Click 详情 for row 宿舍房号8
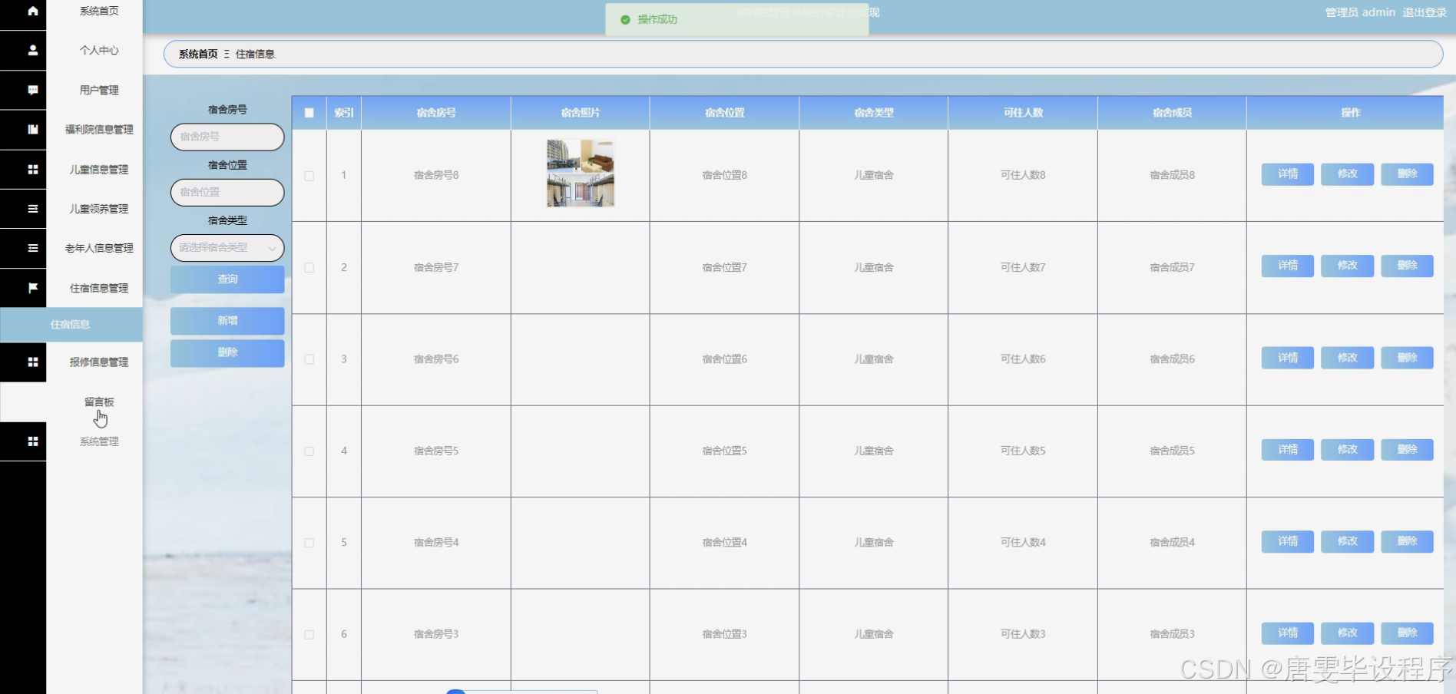 coord(1287,174)
